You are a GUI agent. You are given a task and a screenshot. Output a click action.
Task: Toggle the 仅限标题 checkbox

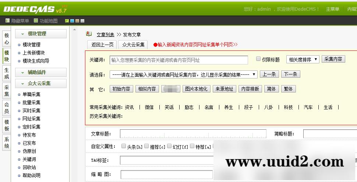(x=258, y=59)
